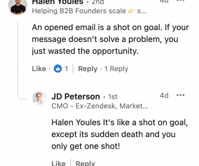Open the three-dot menu on JD Peterson's reply
This screenshot has width=199, height=166.
(x=181, y=95)
